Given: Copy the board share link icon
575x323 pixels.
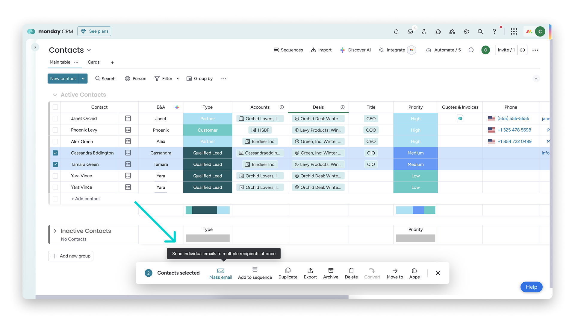Looking at the screenshot, I should tap(522, 50).
